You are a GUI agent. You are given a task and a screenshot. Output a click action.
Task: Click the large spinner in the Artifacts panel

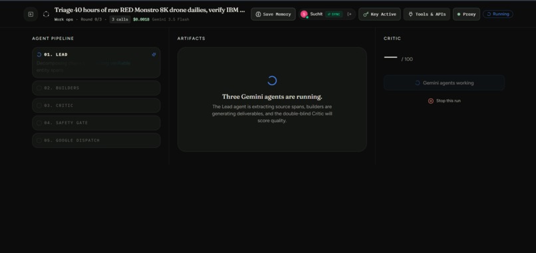tap(272, 80)
